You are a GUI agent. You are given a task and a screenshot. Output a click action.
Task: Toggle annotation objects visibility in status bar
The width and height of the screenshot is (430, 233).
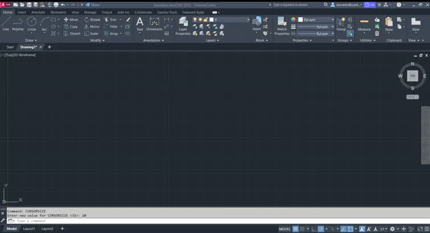pos(362,229)
